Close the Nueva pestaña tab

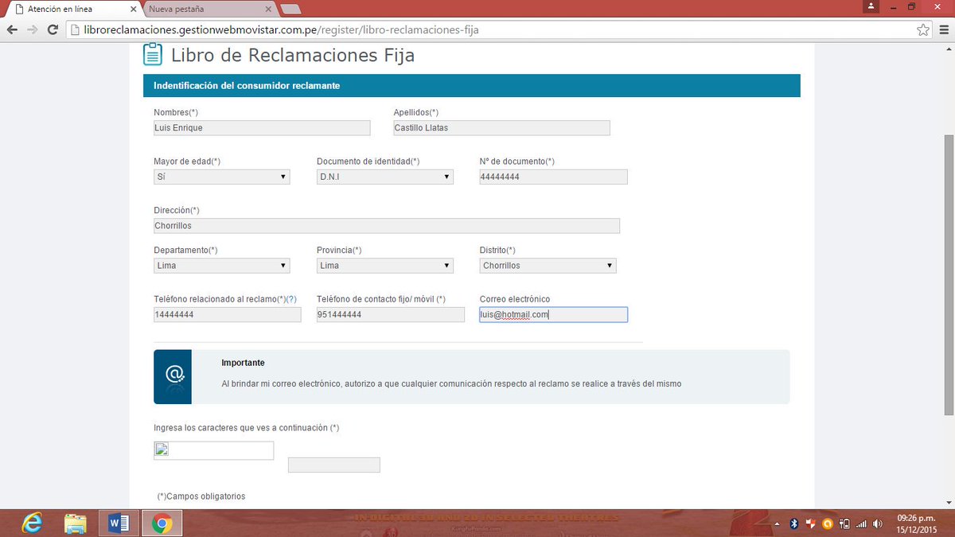[x=270, y=9]
